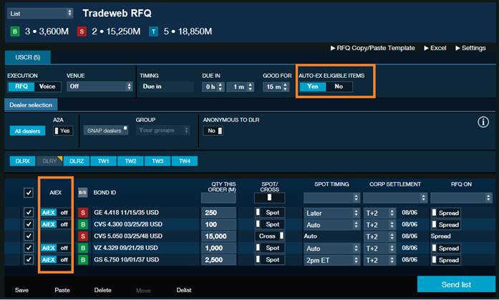Open the Settings link
The image size is (499, 300).
[470, 48]
